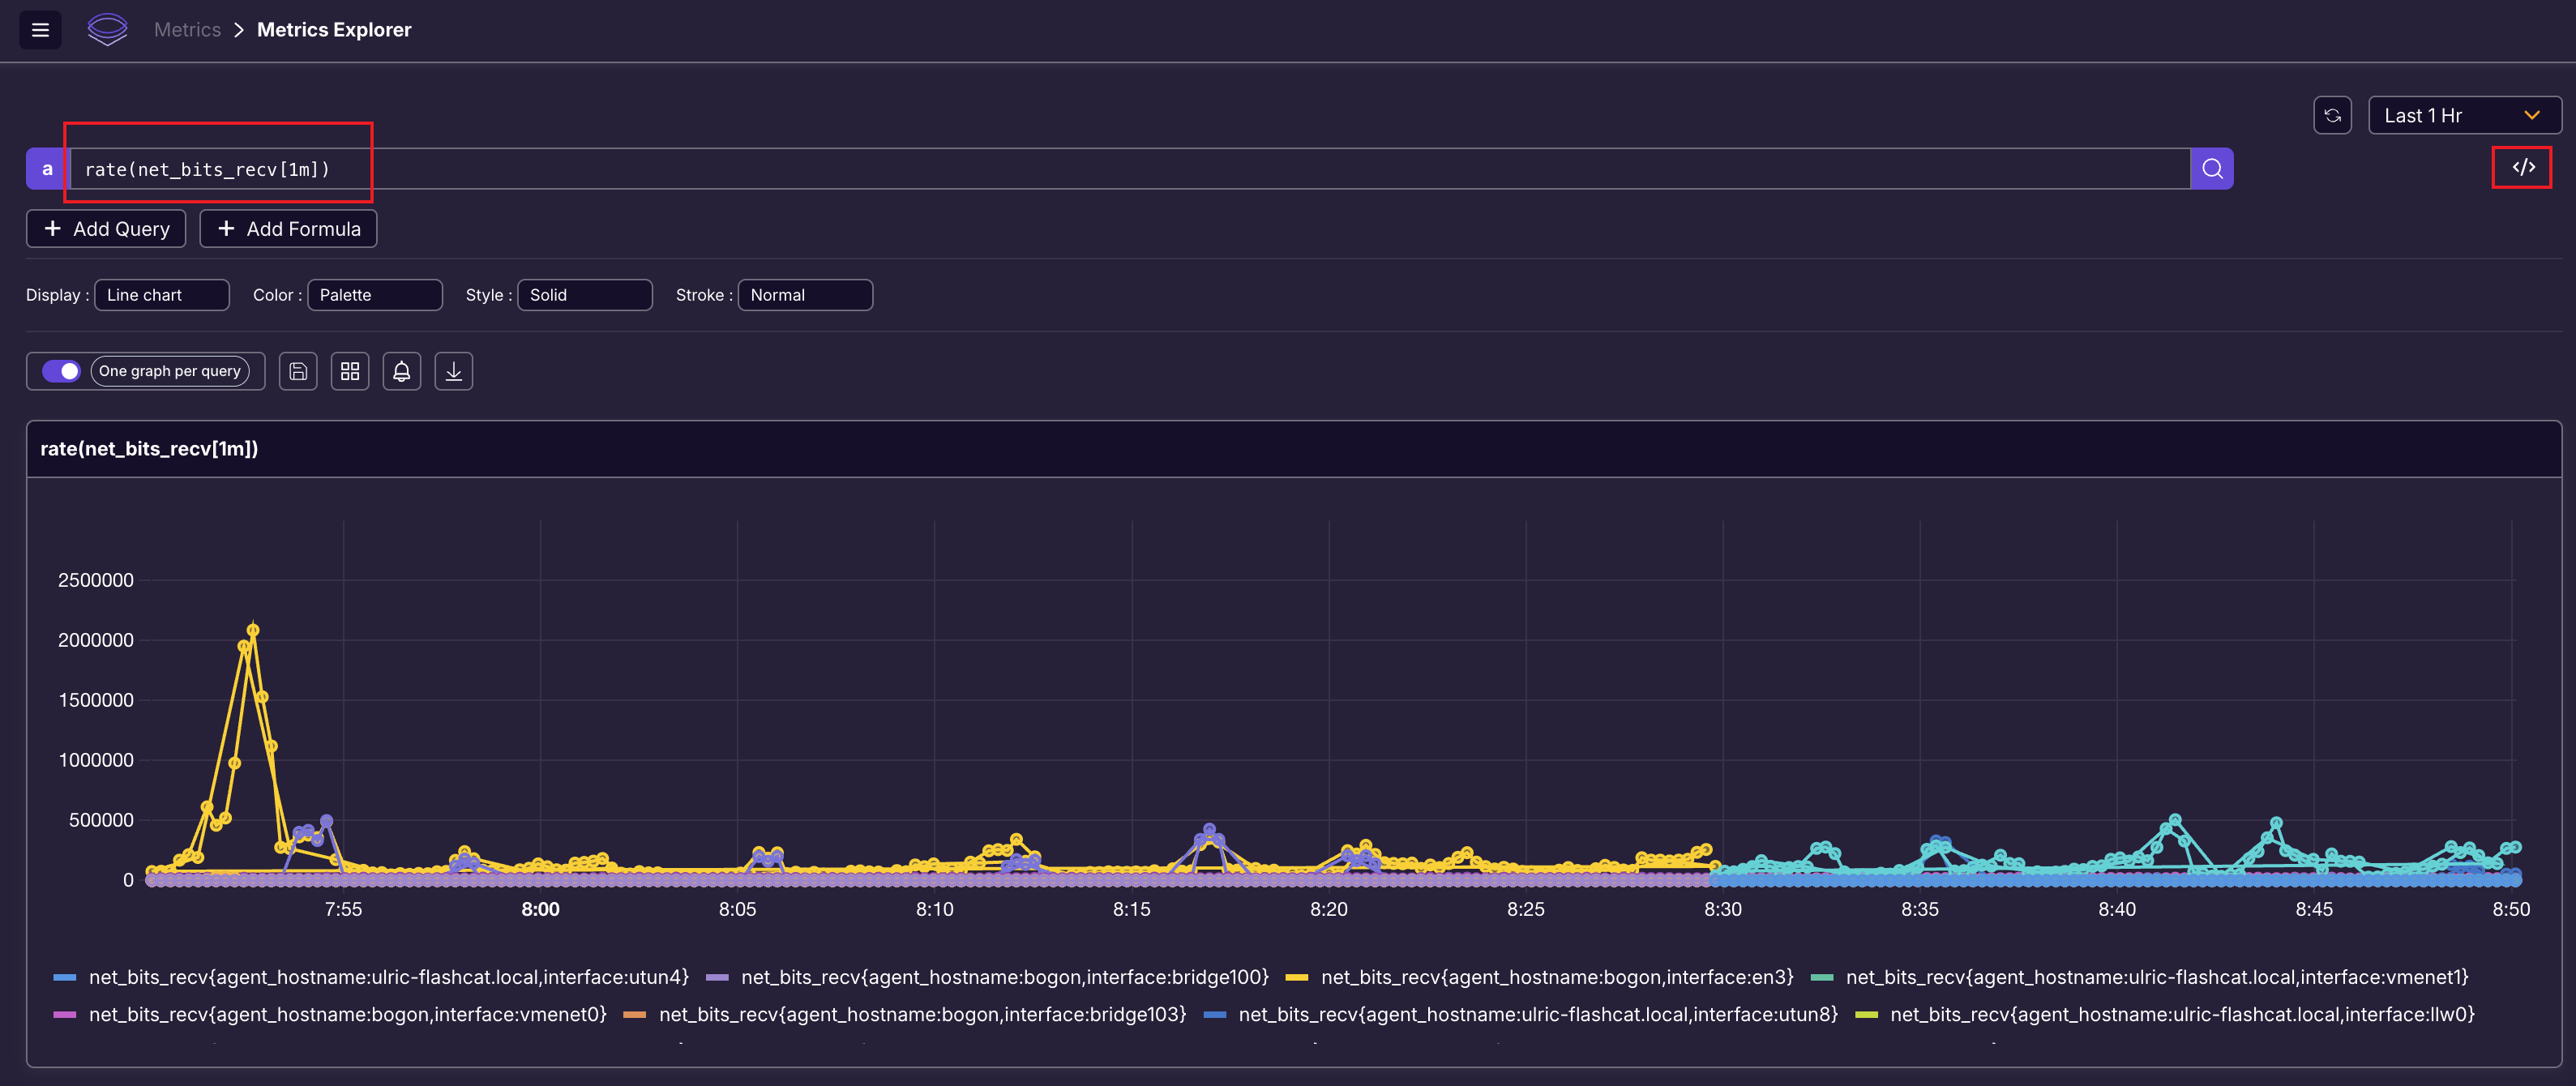Open the Display Line chart dropdown
Image resolution: width=2576 pixels, height=1086 pixels.
click(162, 295)
